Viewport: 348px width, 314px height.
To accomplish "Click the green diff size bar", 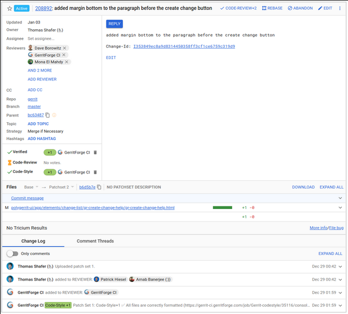I will [x=223, y=208].
